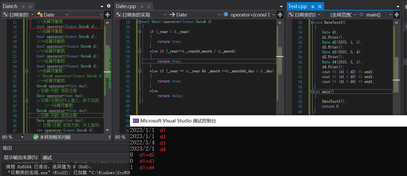
Task: Toggle pin on the Date.cpp tab
Action: pos(142,6)
